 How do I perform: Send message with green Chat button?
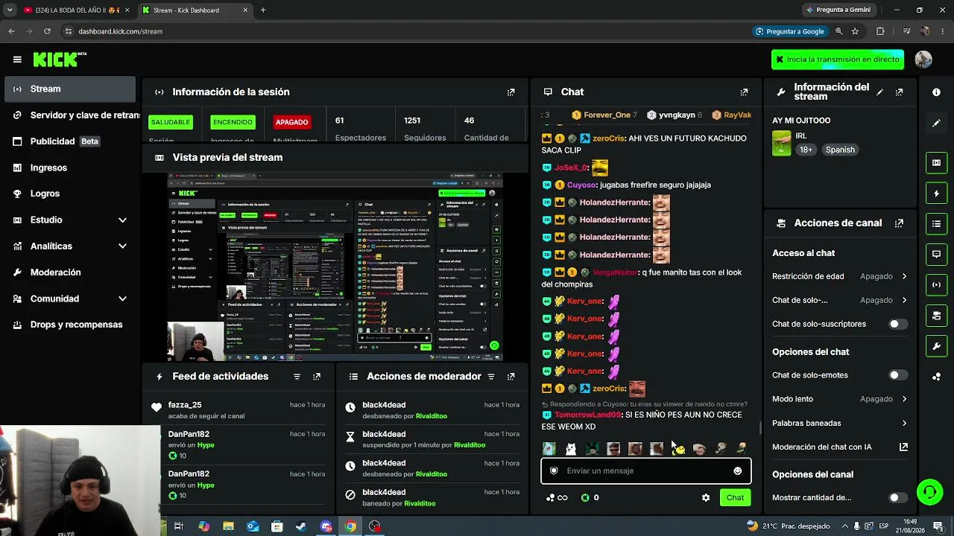point(735,498)
